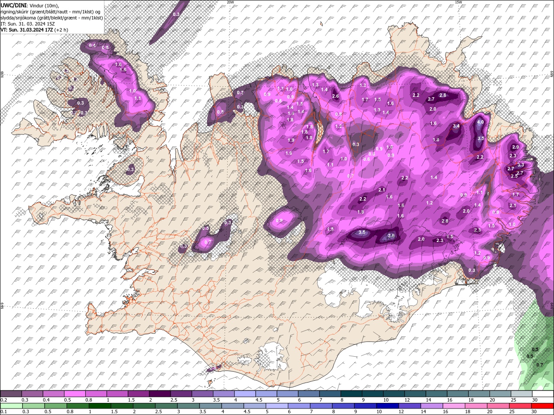The width and height of the screenshot is (554, 415).
Task: Click the 2.6 snowfall value on the map
Action: [335, 96]
